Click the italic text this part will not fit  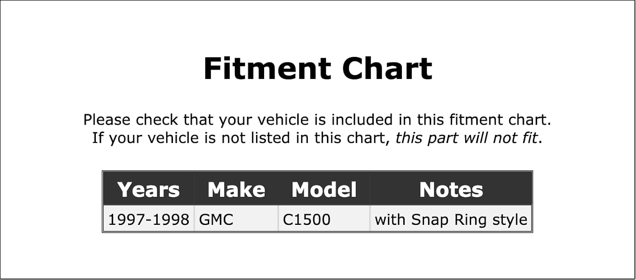point(466,138)
